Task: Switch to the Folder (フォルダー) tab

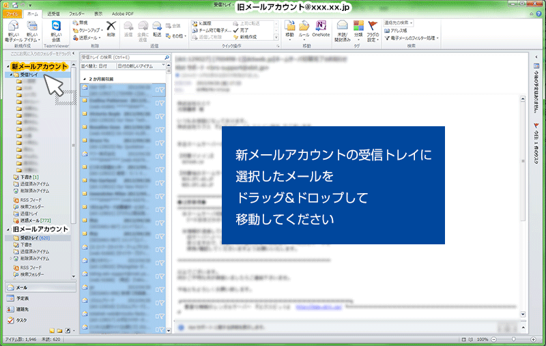Action: click(76, 14)
